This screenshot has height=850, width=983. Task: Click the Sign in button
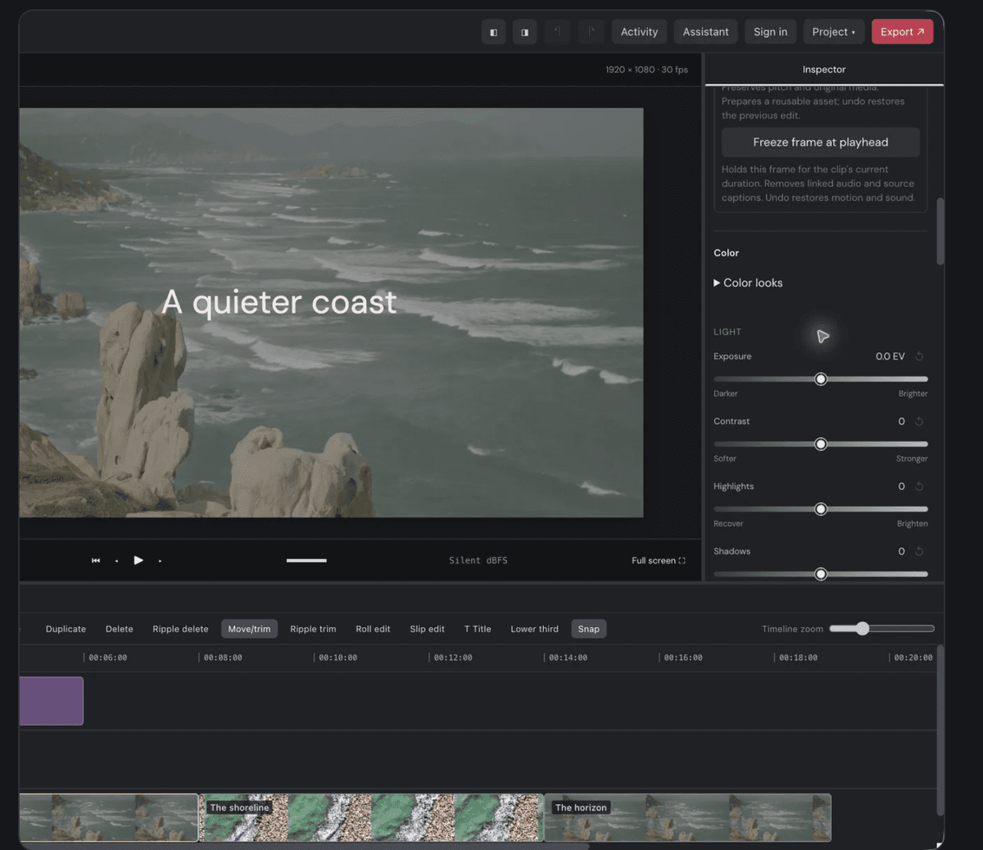770,32
